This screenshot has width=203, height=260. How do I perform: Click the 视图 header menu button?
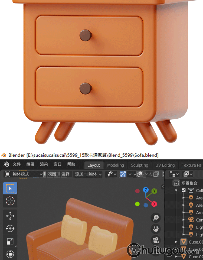[x=52, y=174]
